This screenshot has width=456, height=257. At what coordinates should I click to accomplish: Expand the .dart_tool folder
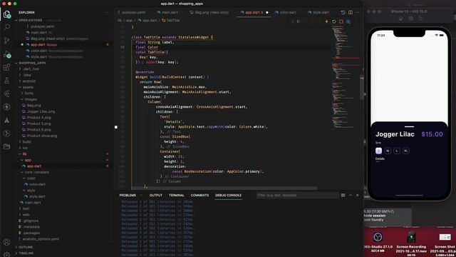(31, 69)
